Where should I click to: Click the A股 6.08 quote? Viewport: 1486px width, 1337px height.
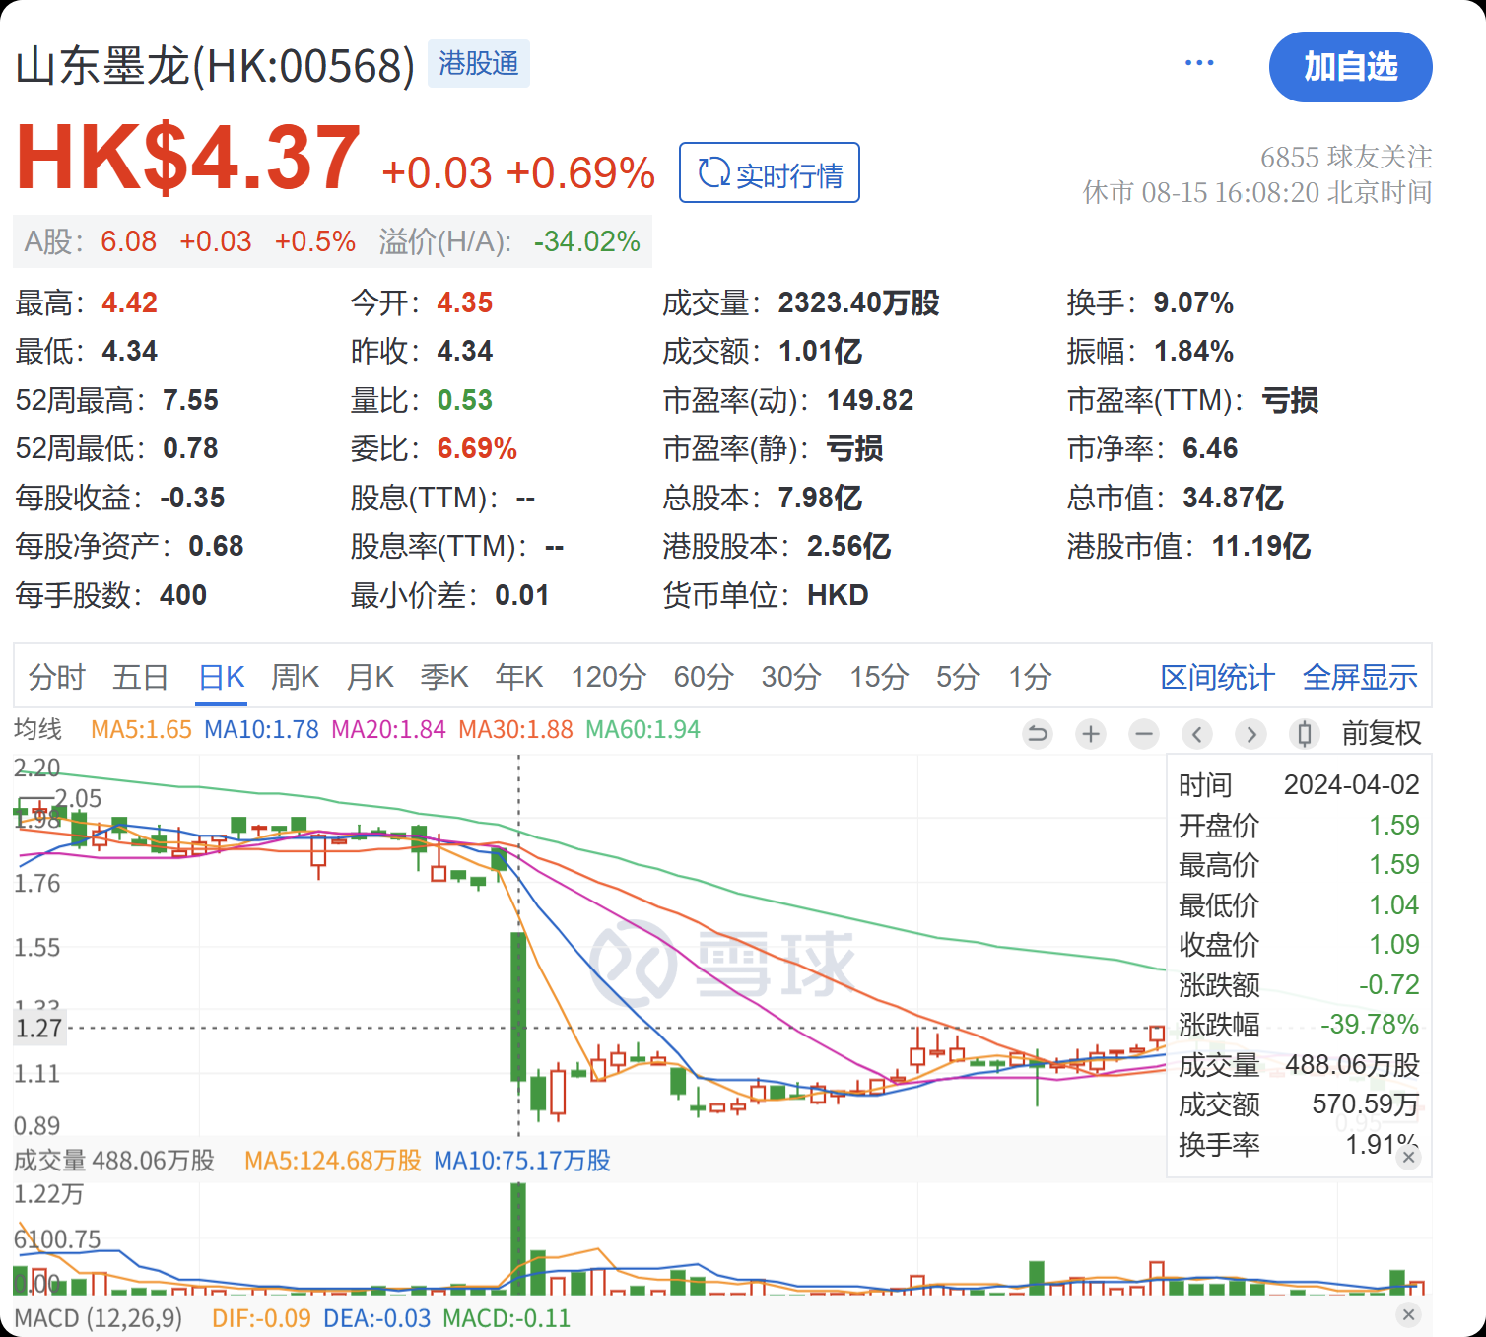tap(91, 241)
